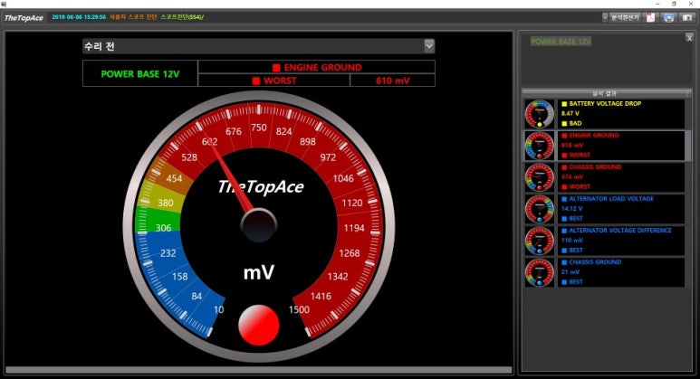Click the 사용자 스코프 진단 header text
Screen dimensions: 700x379
pos(133,17)
